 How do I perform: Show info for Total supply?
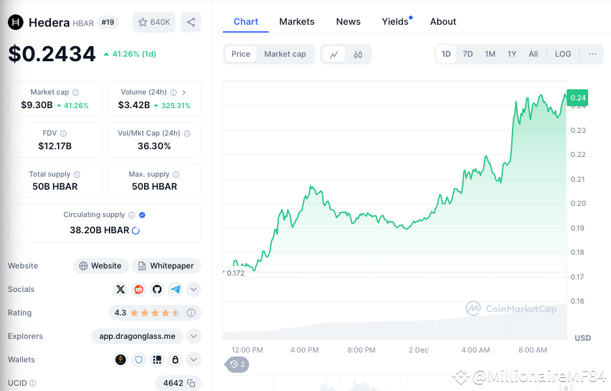point(77,174)
